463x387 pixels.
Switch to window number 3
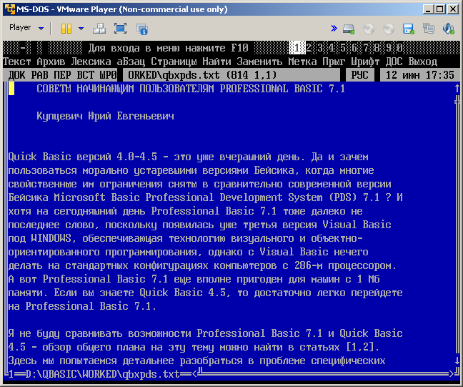[x=320, y=48]
